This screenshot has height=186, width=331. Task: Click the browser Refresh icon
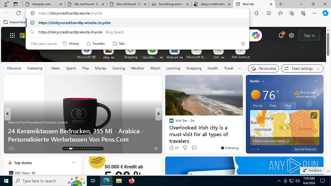point(19,13)
